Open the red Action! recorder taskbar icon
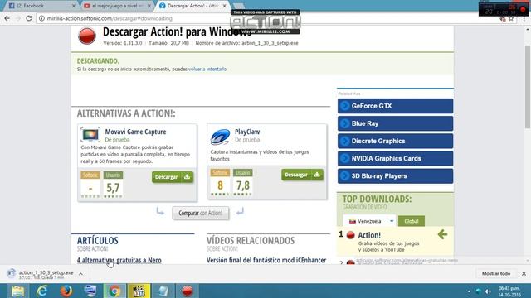 click(x=188, y=291)
